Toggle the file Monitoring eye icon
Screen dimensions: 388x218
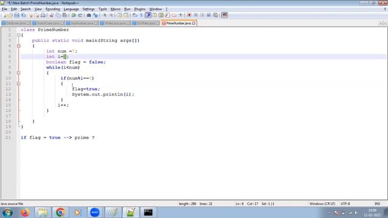pos(181,15)
